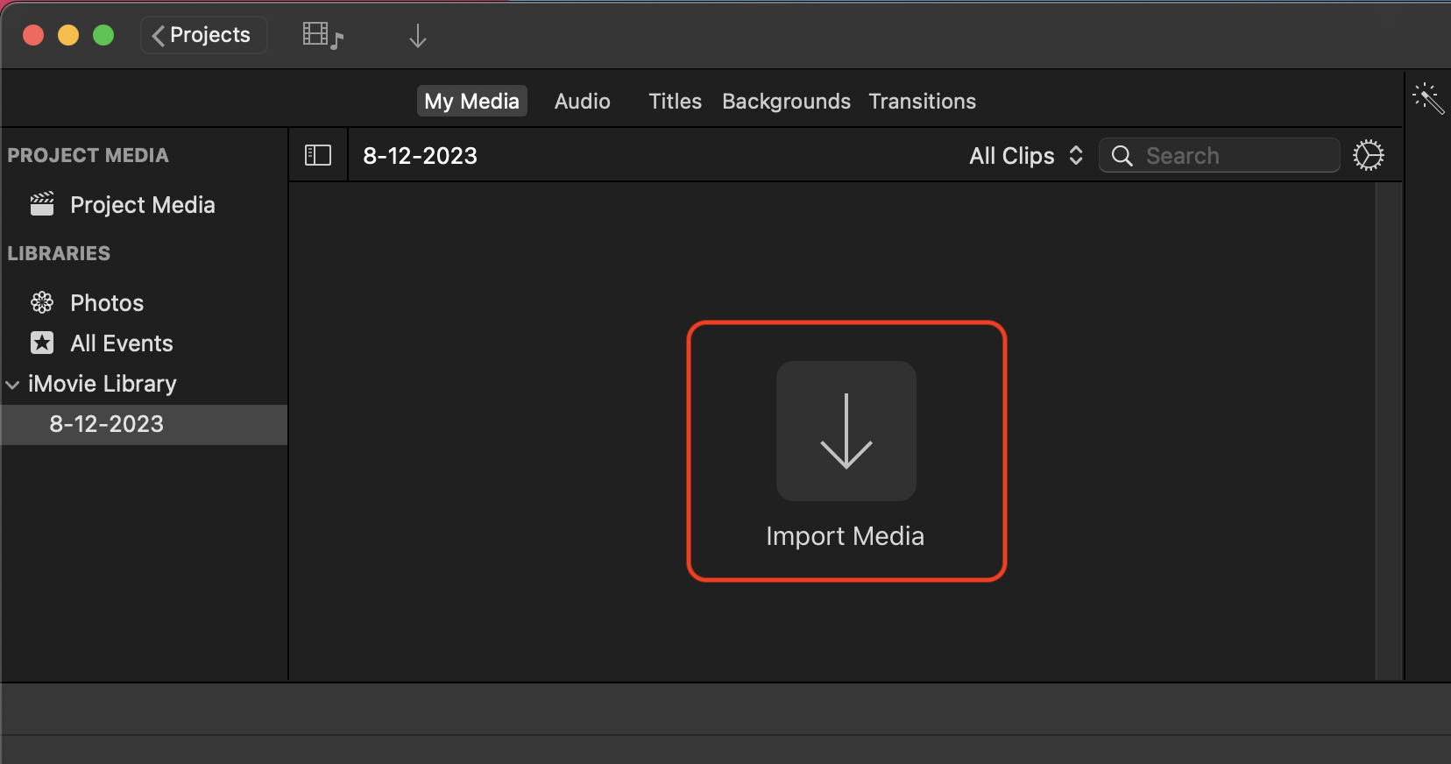
Task: Open the All Clips filter dropdown
Action: point(1026,156)
